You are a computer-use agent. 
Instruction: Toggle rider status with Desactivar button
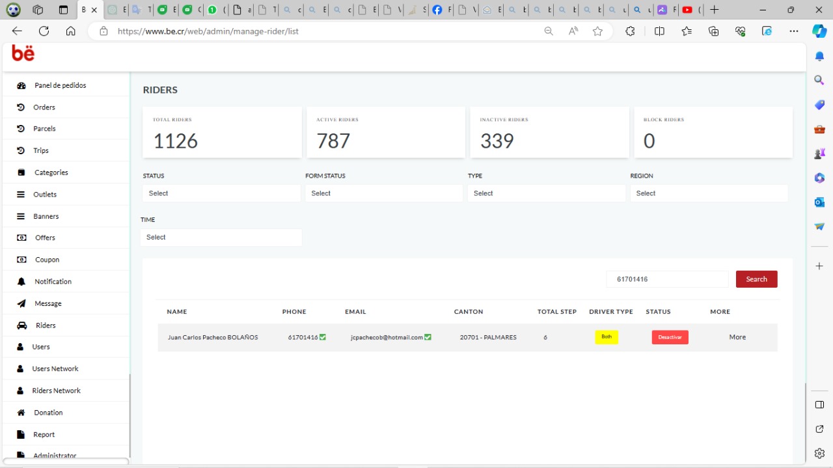coord(670,337)
